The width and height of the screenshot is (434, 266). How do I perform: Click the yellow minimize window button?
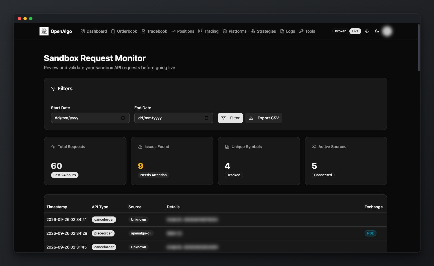point(25,19)
